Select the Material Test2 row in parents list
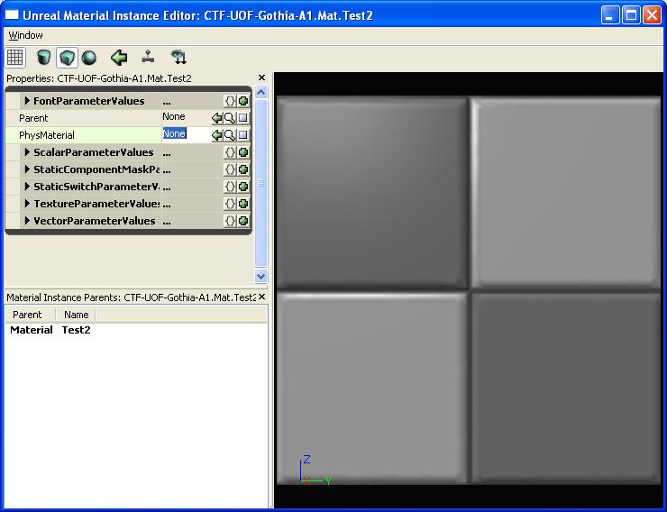 (50, 330)
